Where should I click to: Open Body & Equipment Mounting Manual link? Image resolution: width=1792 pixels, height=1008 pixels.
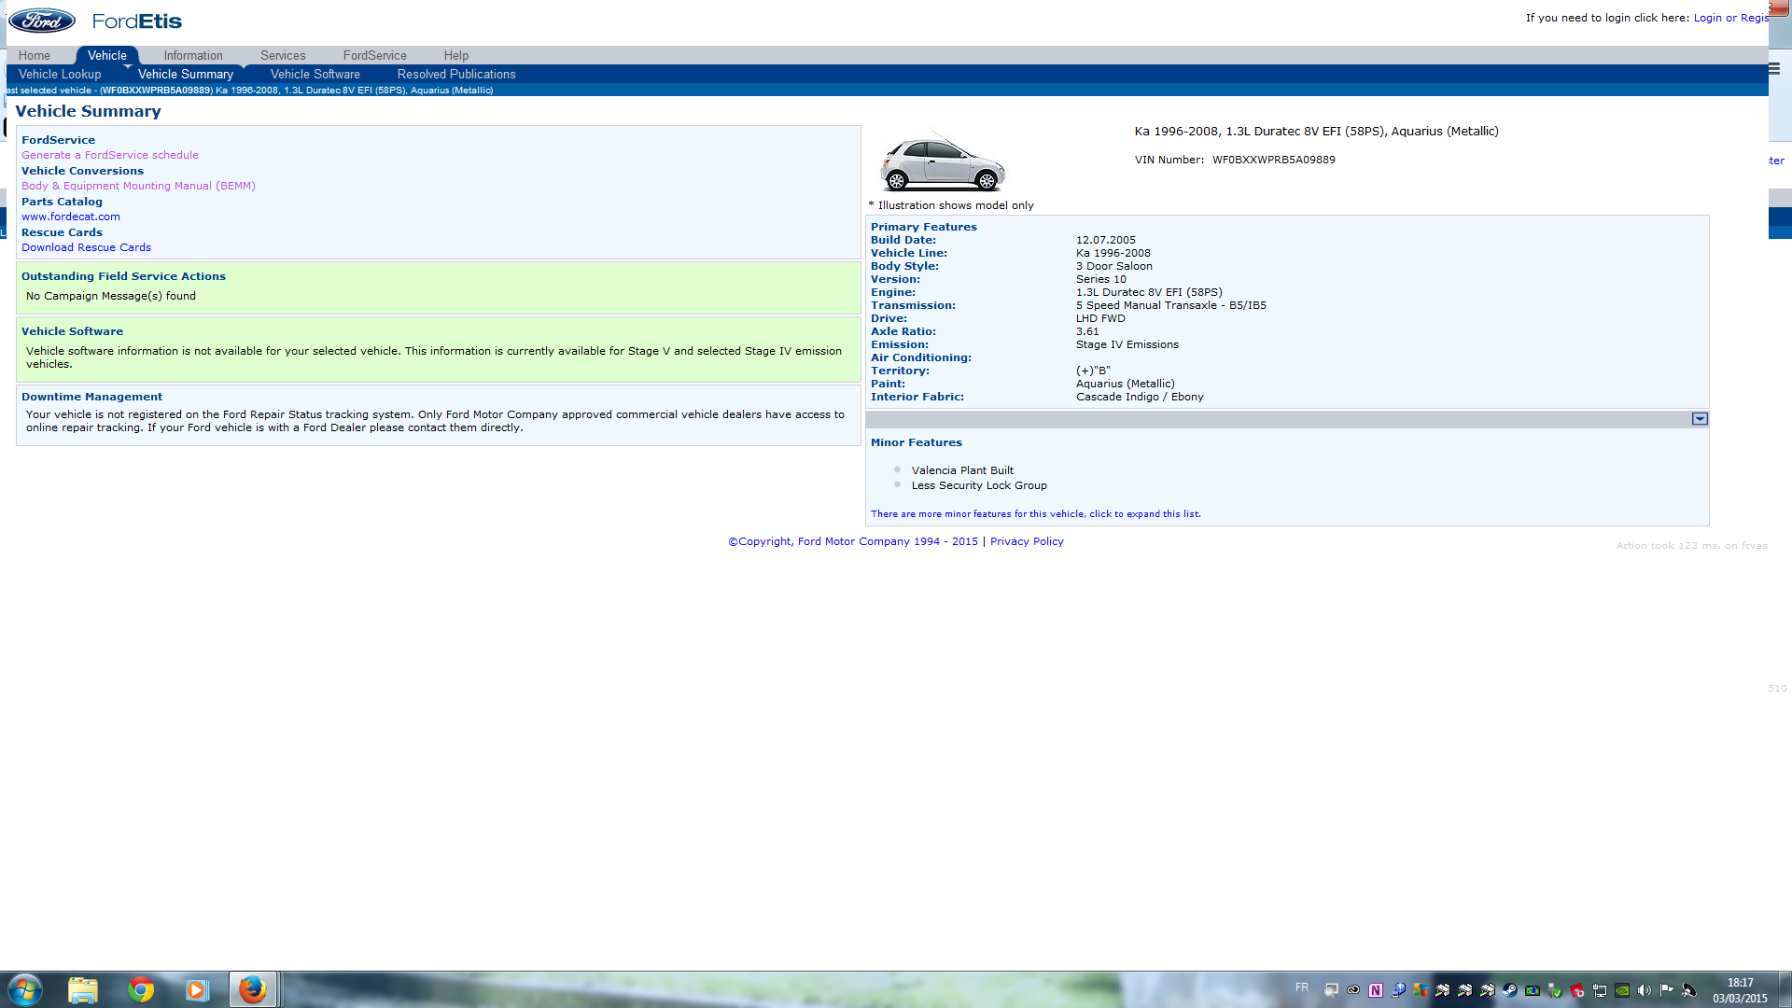(x=138, y=186)
